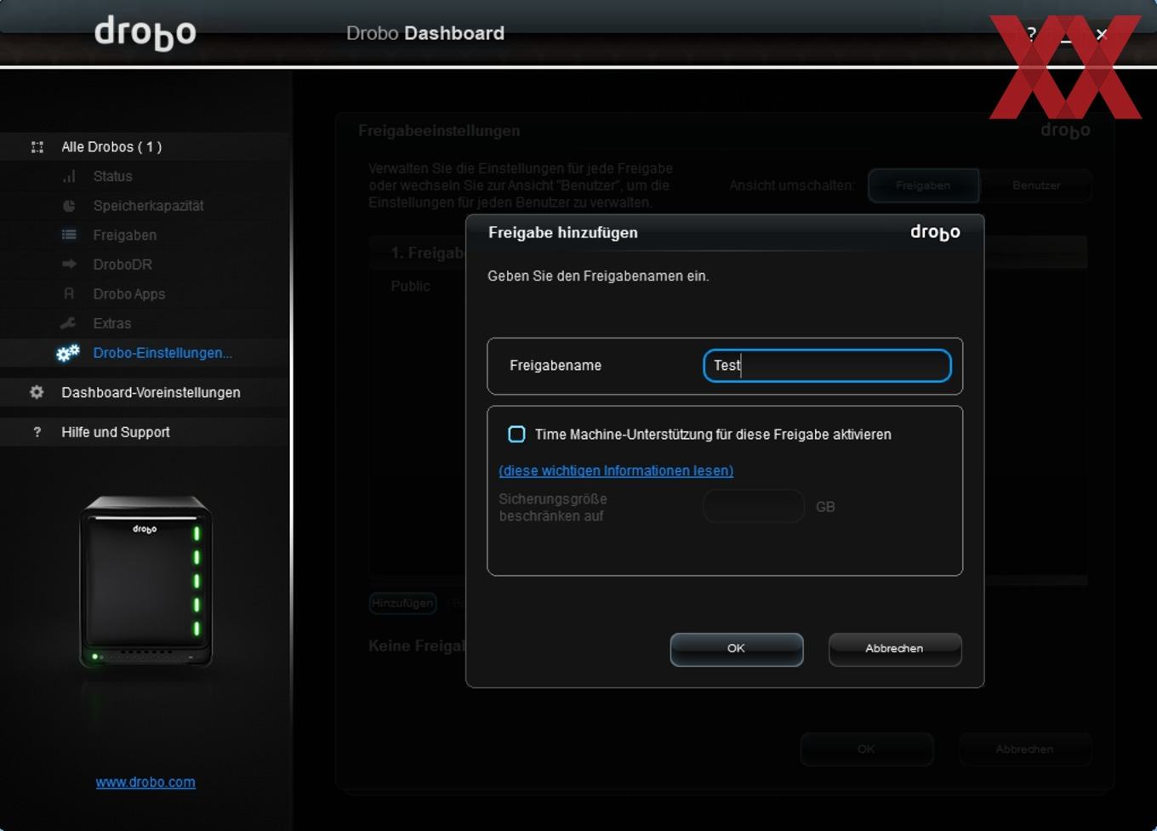Open Hilfe und Support section
Viewport: 1157px width, 831px height.
point(116,432)
